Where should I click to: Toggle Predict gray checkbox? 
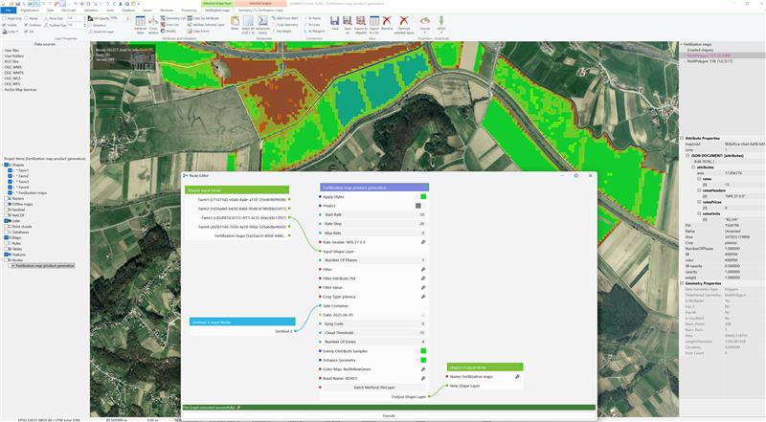tap(418, 206)
